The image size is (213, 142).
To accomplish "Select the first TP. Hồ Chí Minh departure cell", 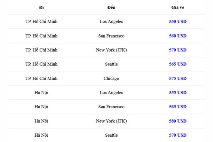I will (x=42, y=21).
